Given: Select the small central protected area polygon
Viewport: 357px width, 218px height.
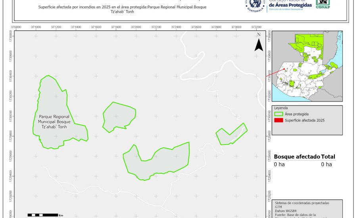Looking at the screenshot, I should click(119, 116).
